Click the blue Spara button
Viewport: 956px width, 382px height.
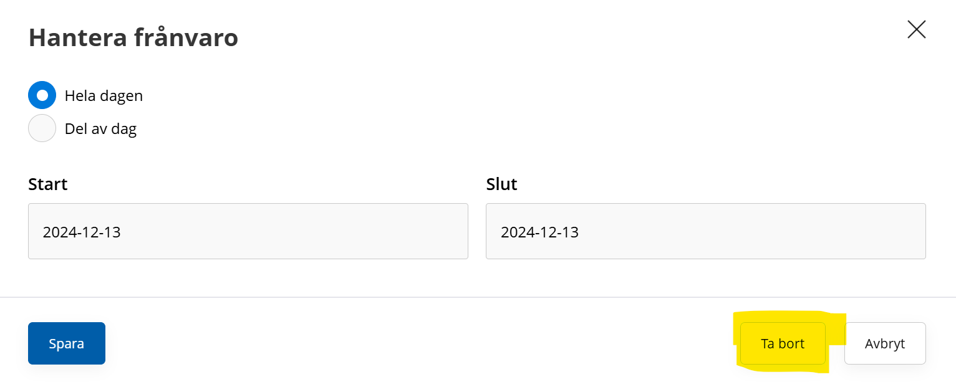pos(67,343)
